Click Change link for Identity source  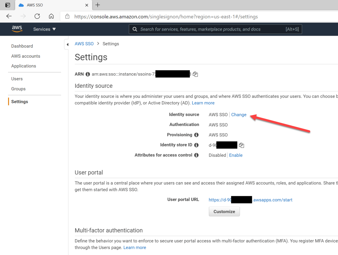tap(239, 115)
